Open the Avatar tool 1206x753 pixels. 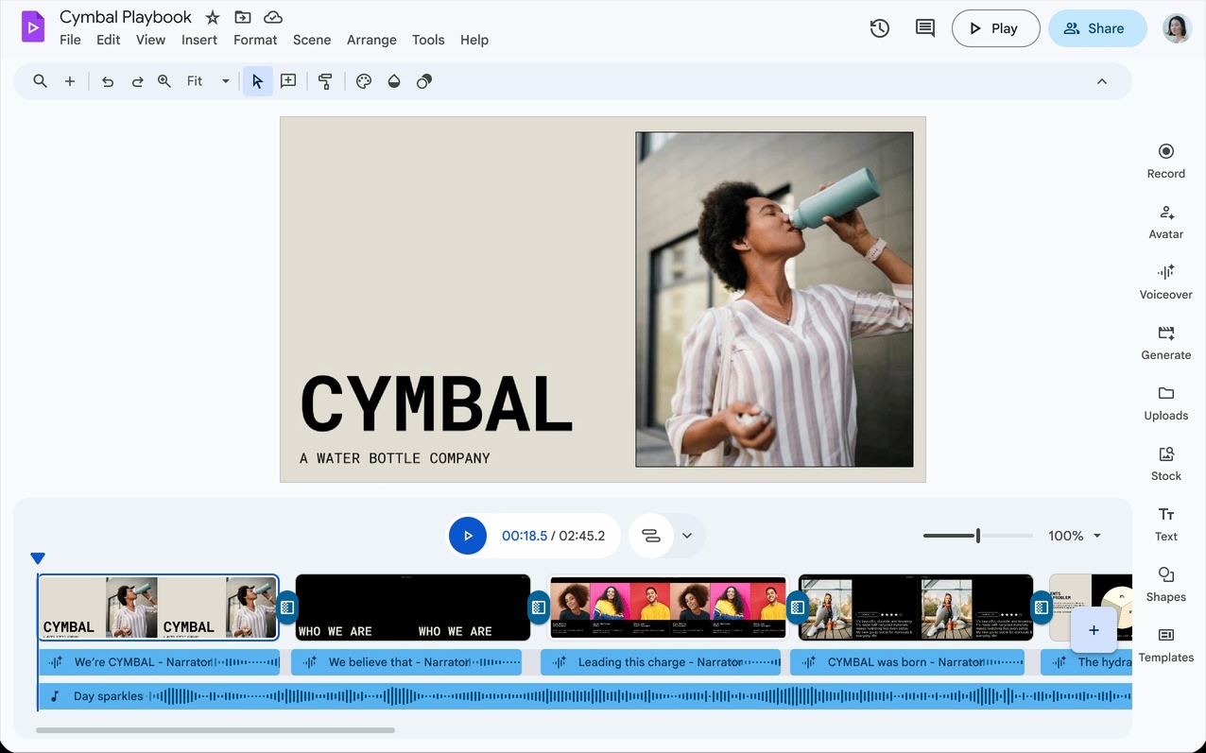point(1165,221)
